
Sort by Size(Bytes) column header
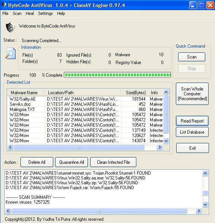pyautogui.click(x=134, y=93)
